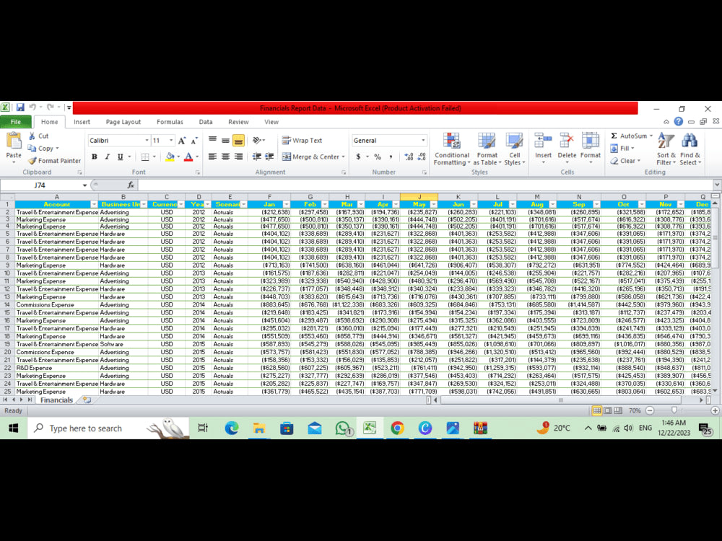This screenshot has height=541, width=722.
Task: Click the Font Color red A
Action: coord(188,157)
